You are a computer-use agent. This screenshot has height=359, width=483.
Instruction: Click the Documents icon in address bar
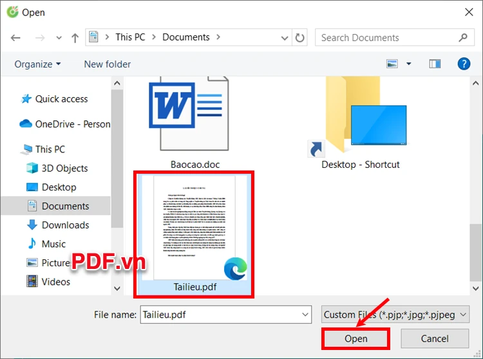[93, 37]
